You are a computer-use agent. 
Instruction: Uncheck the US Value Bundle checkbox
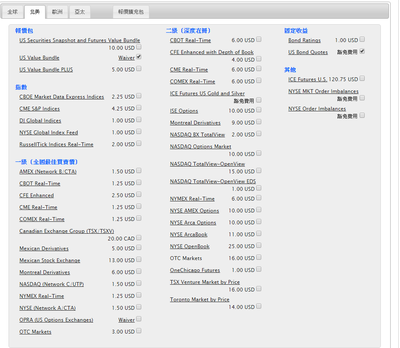(x=139, y=57)
